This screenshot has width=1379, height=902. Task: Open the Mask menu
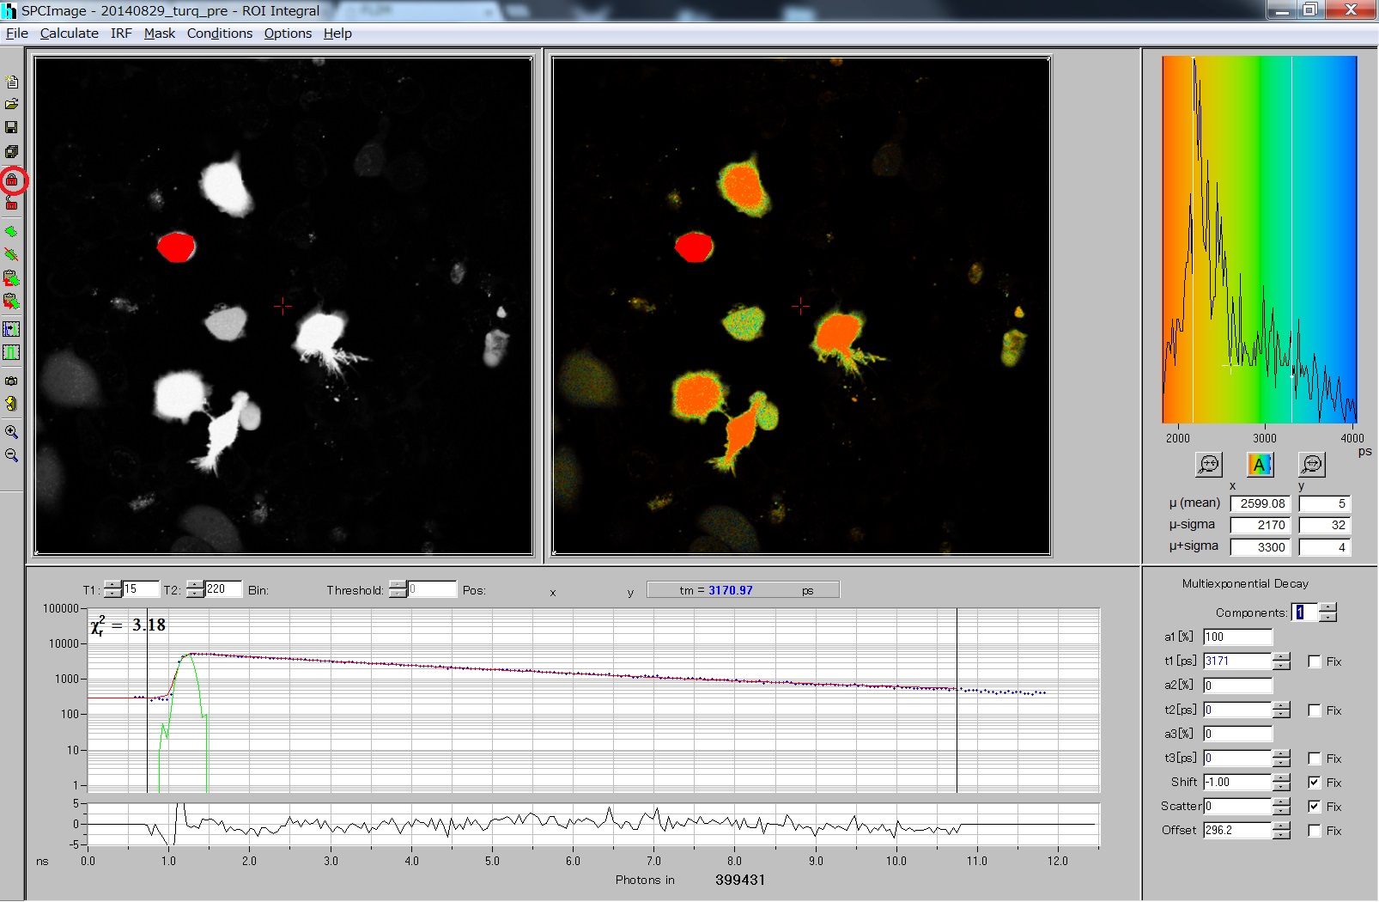click(160, 34)
